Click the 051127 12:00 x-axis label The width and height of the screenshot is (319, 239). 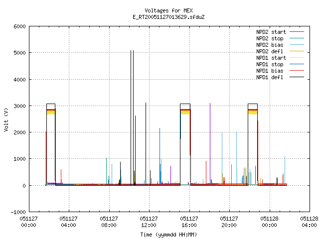point(149,222)
